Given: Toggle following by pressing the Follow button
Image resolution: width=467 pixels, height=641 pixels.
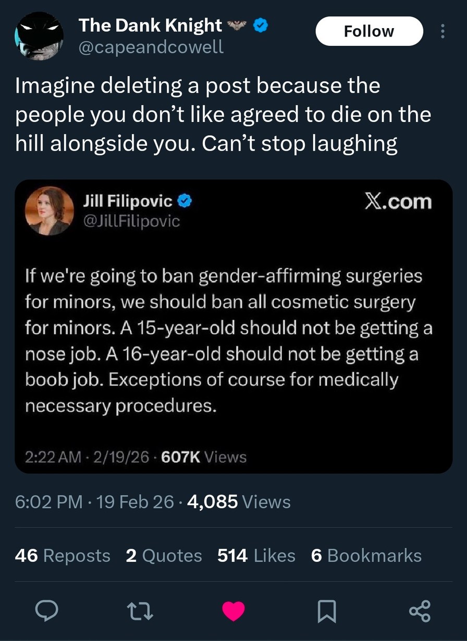Looking at the screenshot, I should point(369,31).
